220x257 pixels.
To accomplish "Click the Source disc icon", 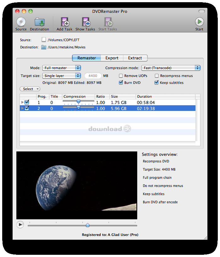I will (21, 22).
